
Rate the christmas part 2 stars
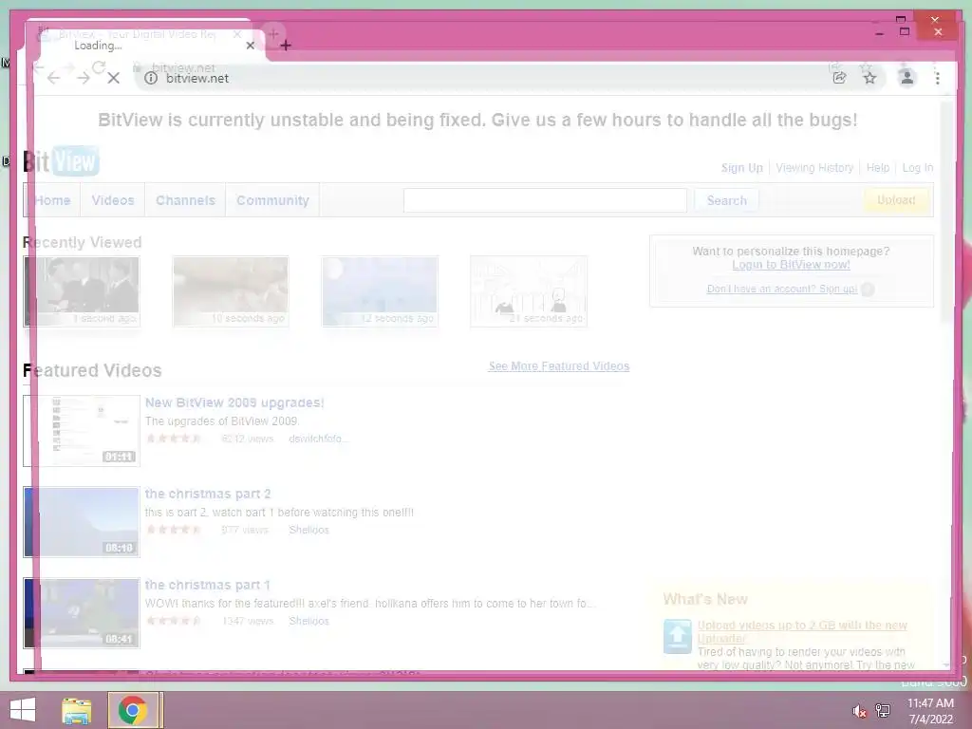(174, 530)
